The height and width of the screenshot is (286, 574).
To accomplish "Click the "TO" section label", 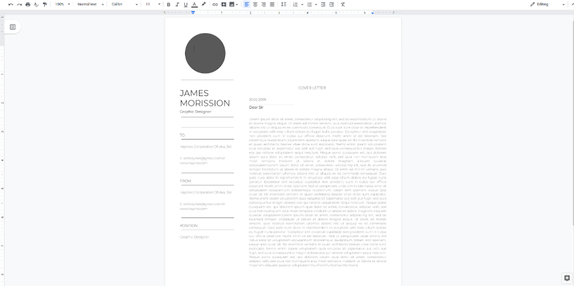I will 182,135.
